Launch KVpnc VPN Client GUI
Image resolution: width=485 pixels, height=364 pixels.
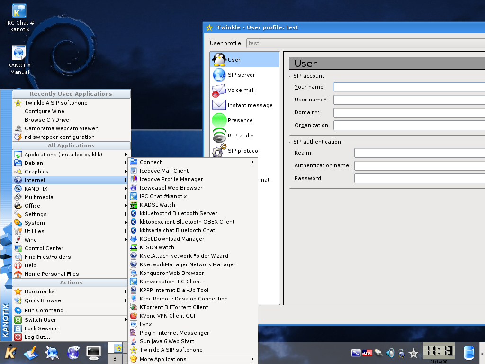click(x=193, y=316)
